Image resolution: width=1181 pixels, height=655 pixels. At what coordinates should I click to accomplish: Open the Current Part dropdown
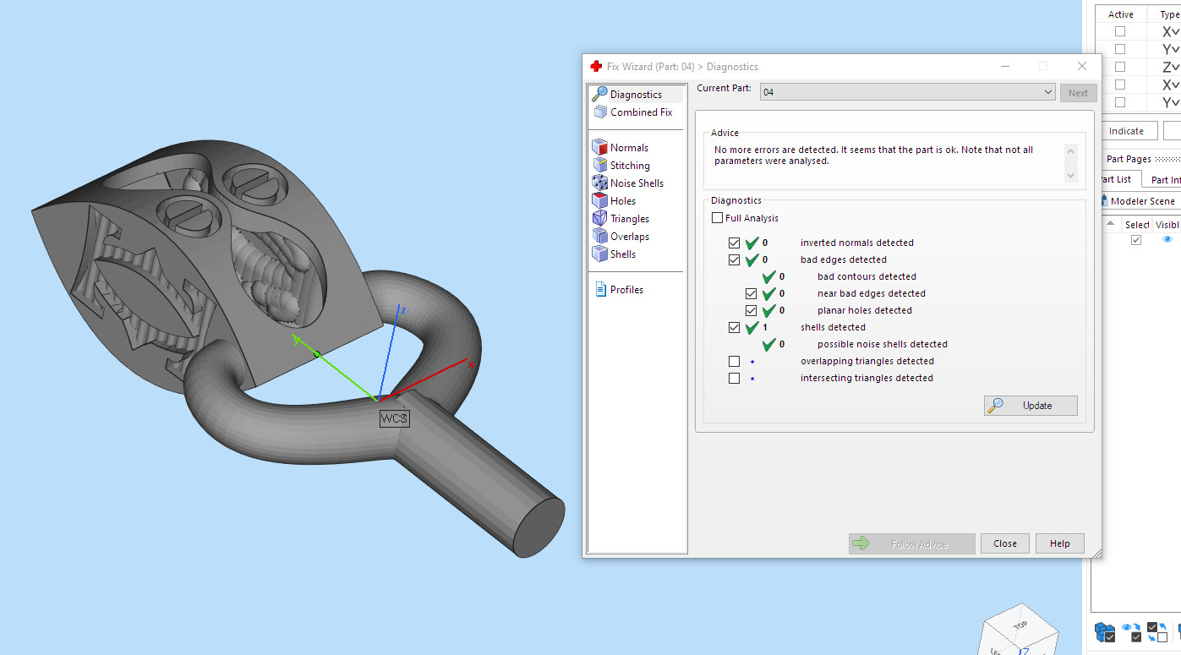point(907,92)
